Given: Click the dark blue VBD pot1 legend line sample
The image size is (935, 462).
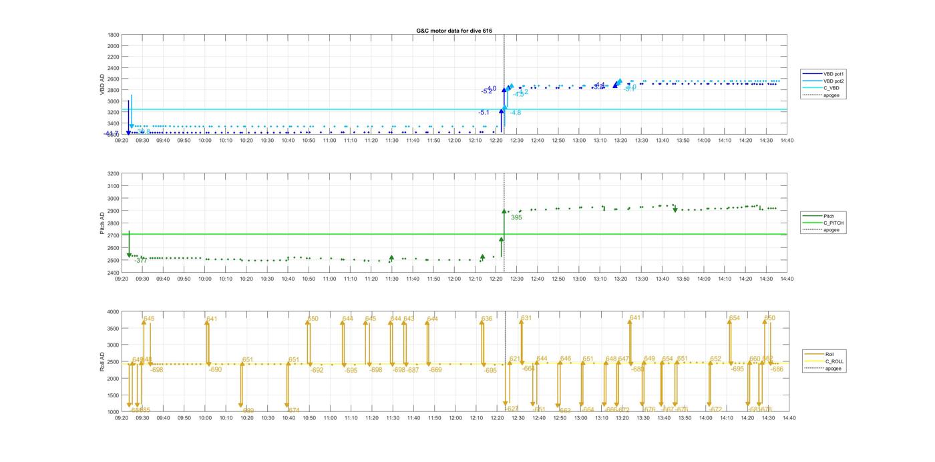Looking at the screenshot, I should pos(813,74).
